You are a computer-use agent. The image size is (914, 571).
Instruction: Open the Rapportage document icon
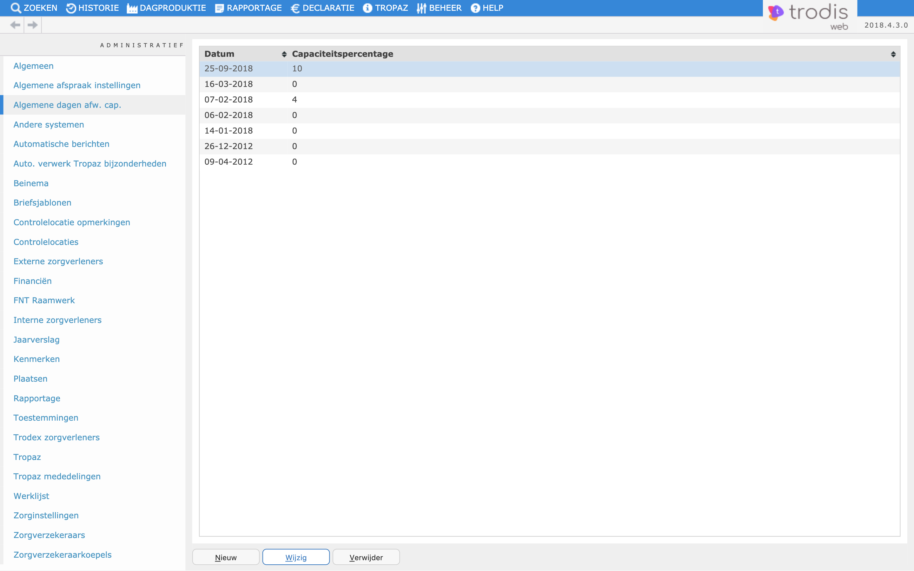pos(219,8)
